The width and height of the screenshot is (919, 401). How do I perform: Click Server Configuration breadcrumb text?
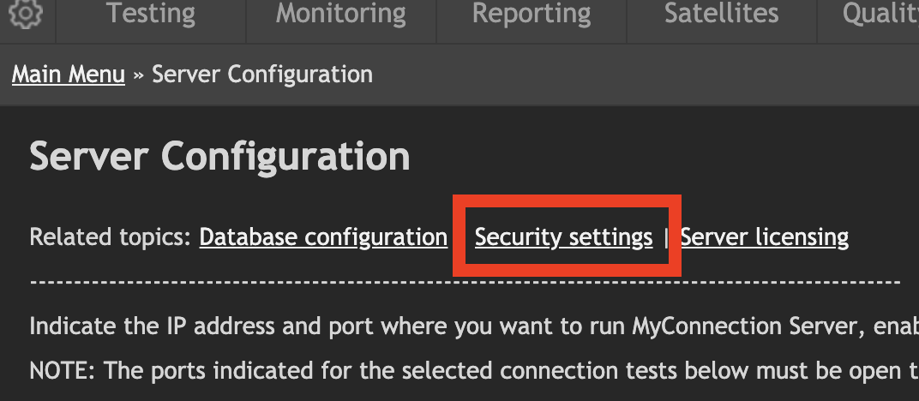pyautogui.click(x=262, y=75)
